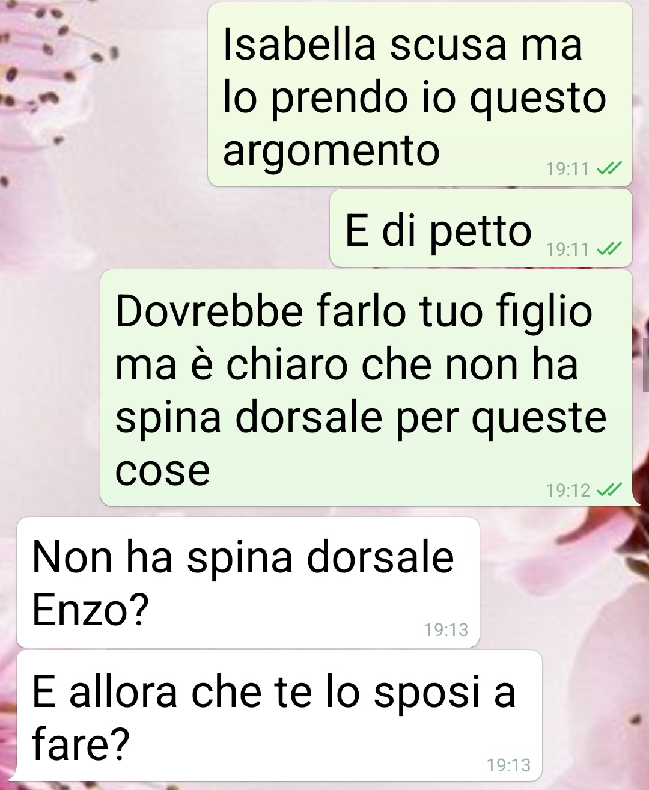Tap the read receipt ticks on the 'Isabella scusa' message
The height and width of the screenshot is (790, 649).
(609, 168)
